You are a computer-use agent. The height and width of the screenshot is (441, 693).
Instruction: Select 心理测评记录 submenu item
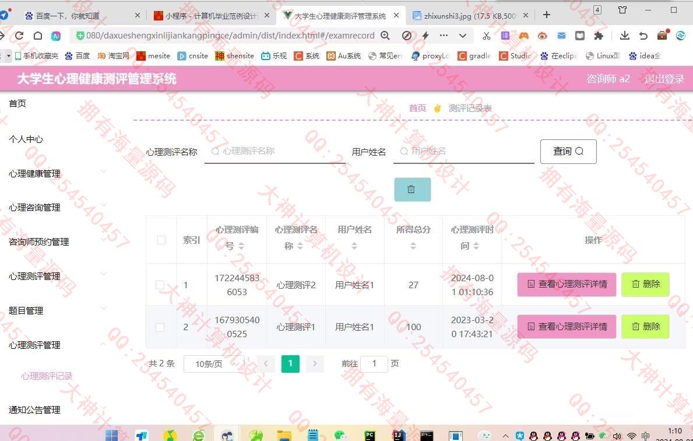tap(47, 376)
